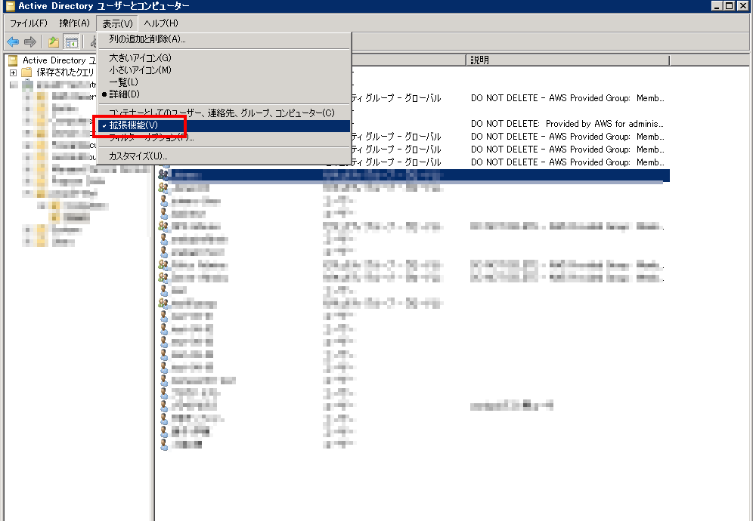This screenshot has height=521, width=753.
Task: Open カスタマイズ(U)... from the view menu
Action: 138,156
